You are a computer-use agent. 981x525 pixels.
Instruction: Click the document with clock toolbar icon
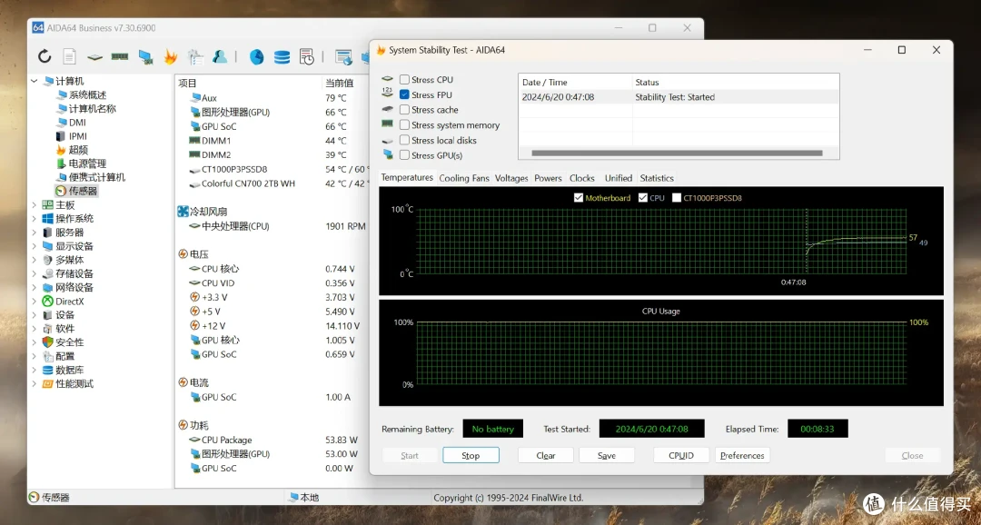(307, 57)
